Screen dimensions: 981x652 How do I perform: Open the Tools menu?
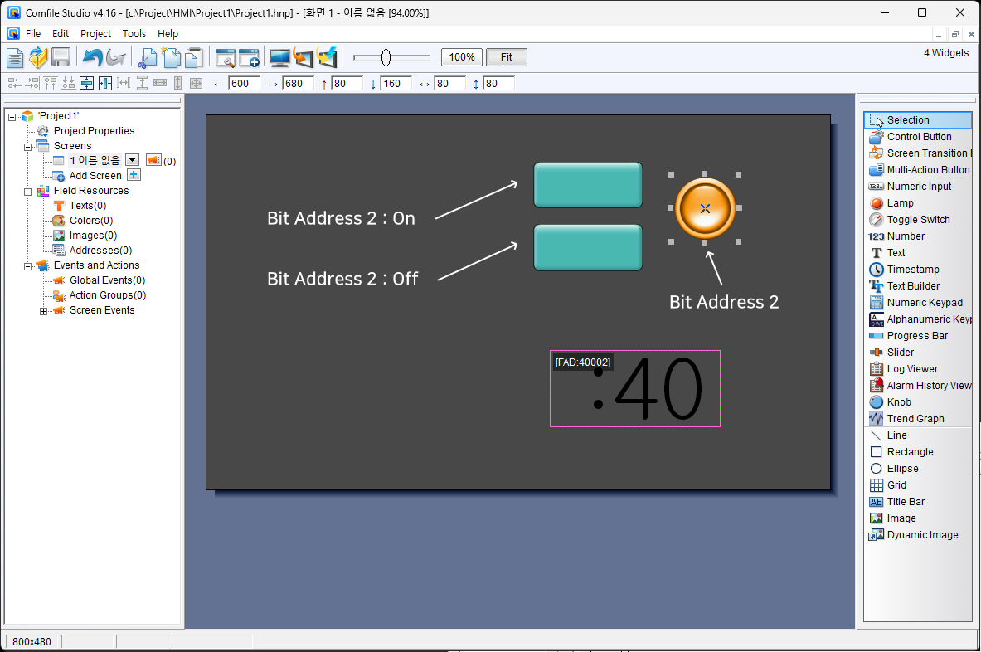(134, 34)
